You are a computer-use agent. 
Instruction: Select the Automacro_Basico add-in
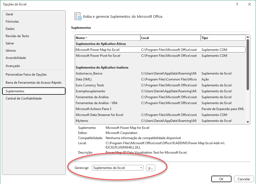160,73
